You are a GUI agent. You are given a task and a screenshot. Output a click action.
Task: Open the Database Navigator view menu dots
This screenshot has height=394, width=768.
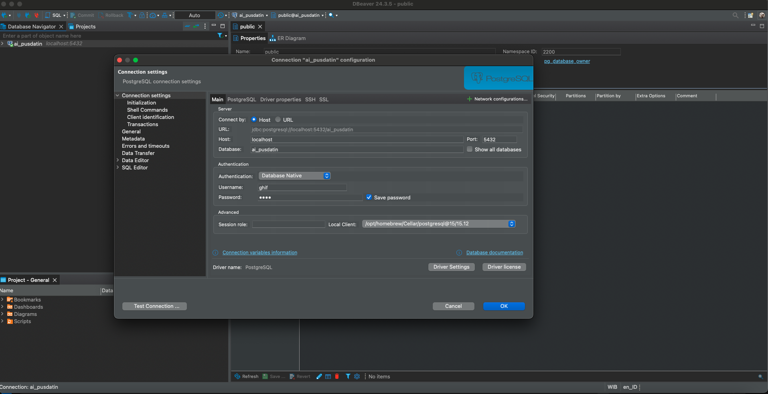pos(205,26)
